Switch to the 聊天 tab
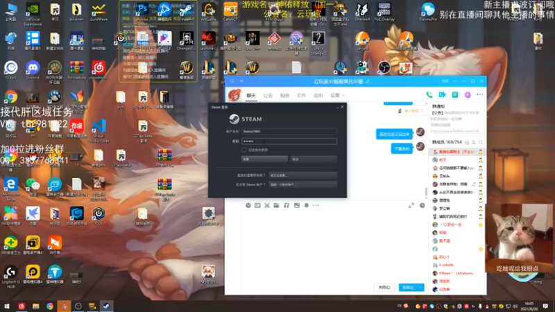The image size is (555, 312). coord(251,96)
